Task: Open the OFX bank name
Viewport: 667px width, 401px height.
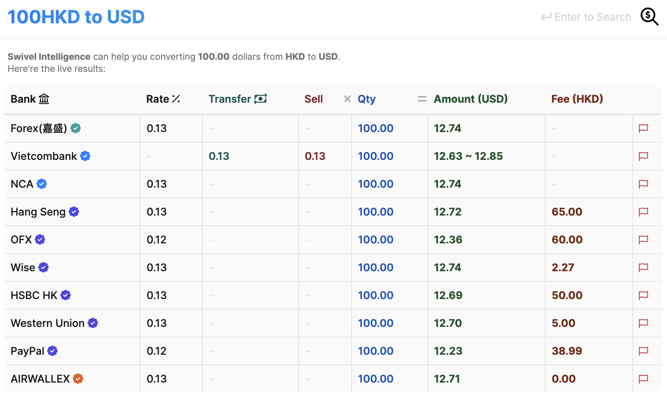Action: [21, 240]
